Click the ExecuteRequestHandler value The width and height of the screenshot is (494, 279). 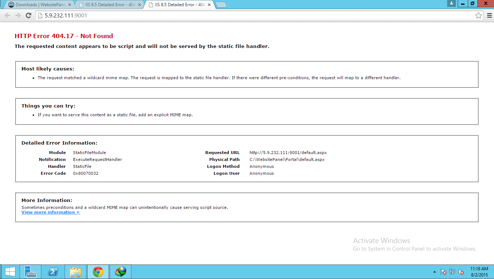click(x=97, y=159)
